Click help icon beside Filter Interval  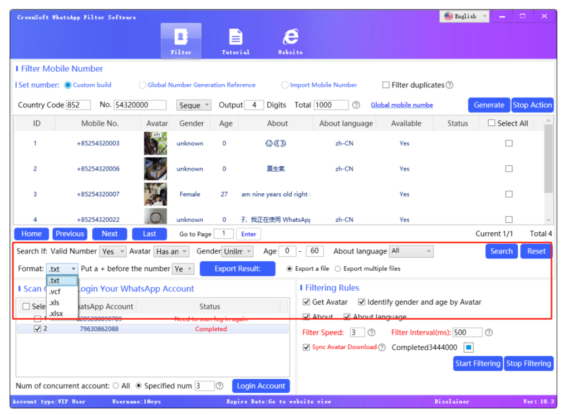click(x=489, y=333)
